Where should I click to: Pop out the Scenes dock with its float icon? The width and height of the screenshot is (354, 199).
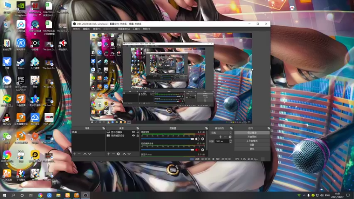click(104, 128)
